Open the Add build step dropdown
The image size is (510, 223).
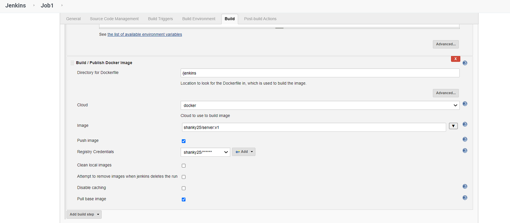[x=84, y=214]
